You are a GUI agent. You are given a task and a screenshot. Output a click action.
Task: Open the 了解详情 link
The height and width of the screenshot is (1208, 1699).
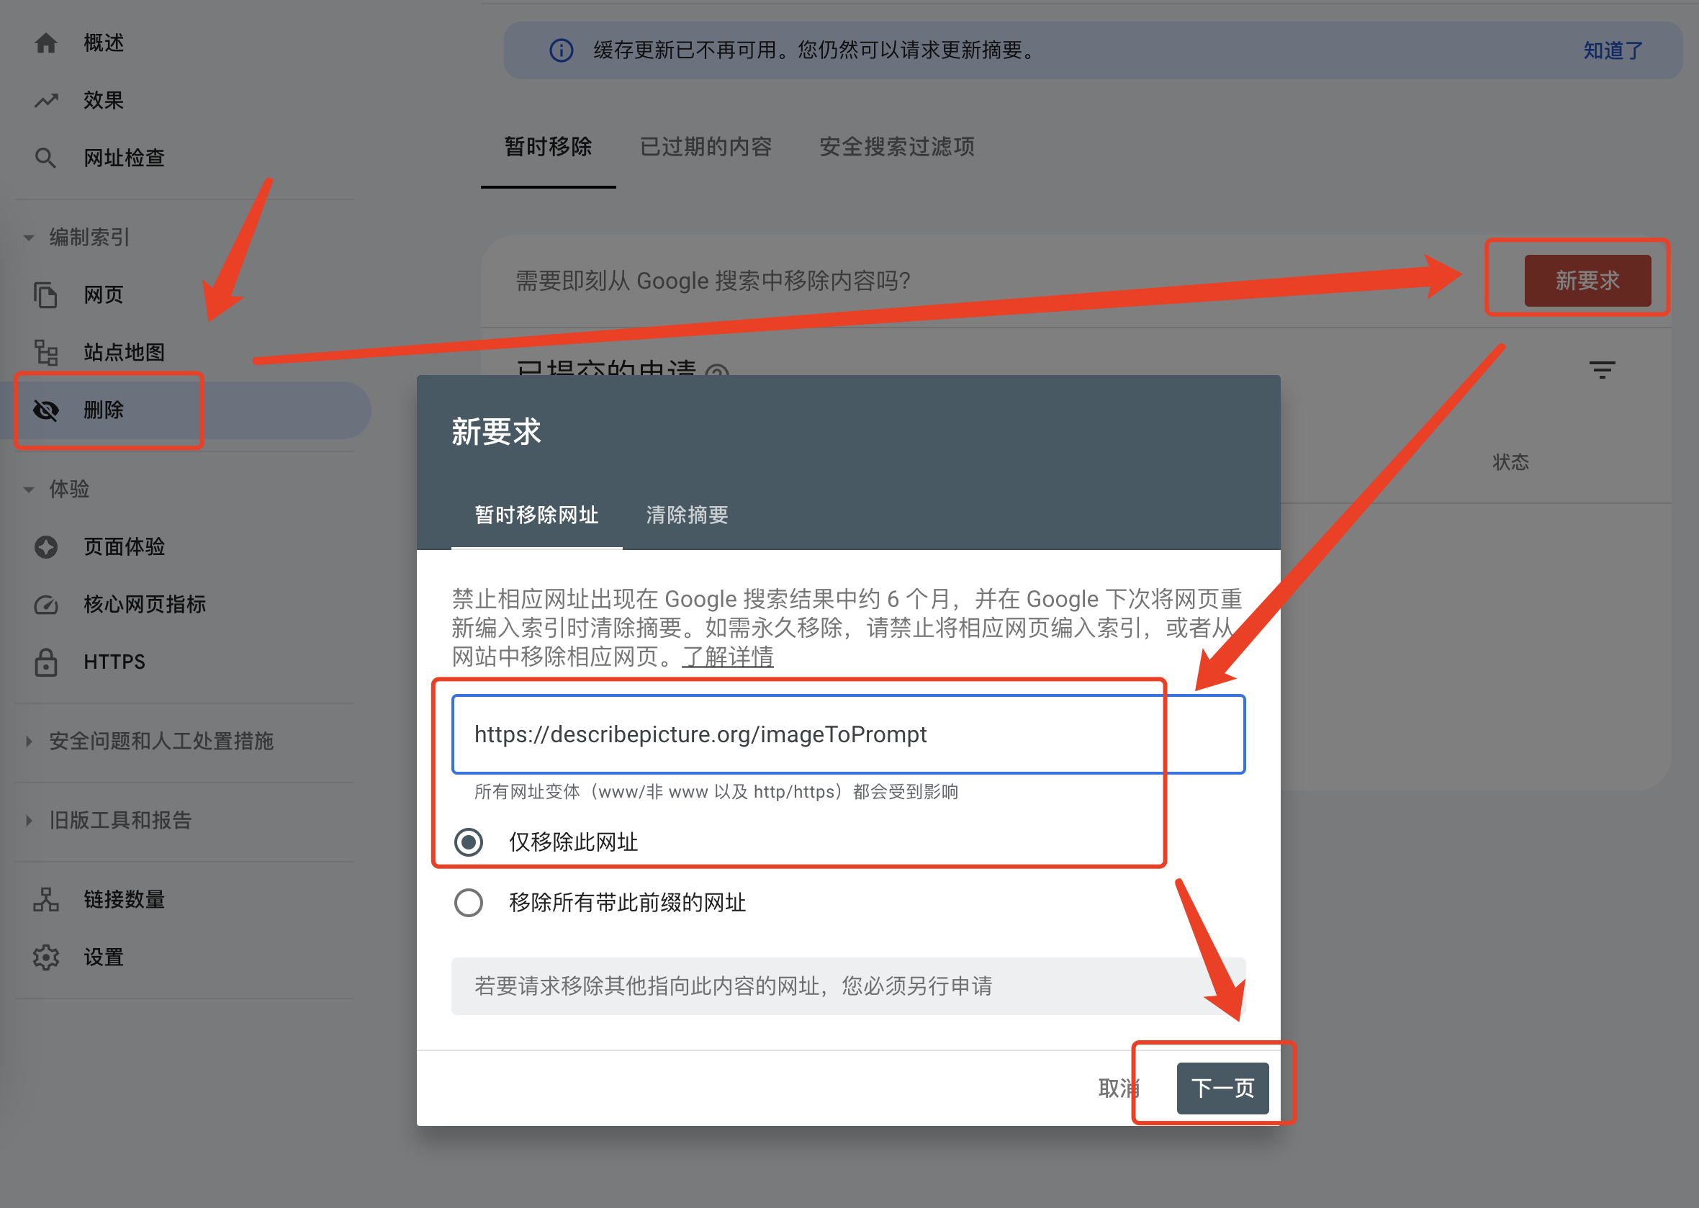727,656
